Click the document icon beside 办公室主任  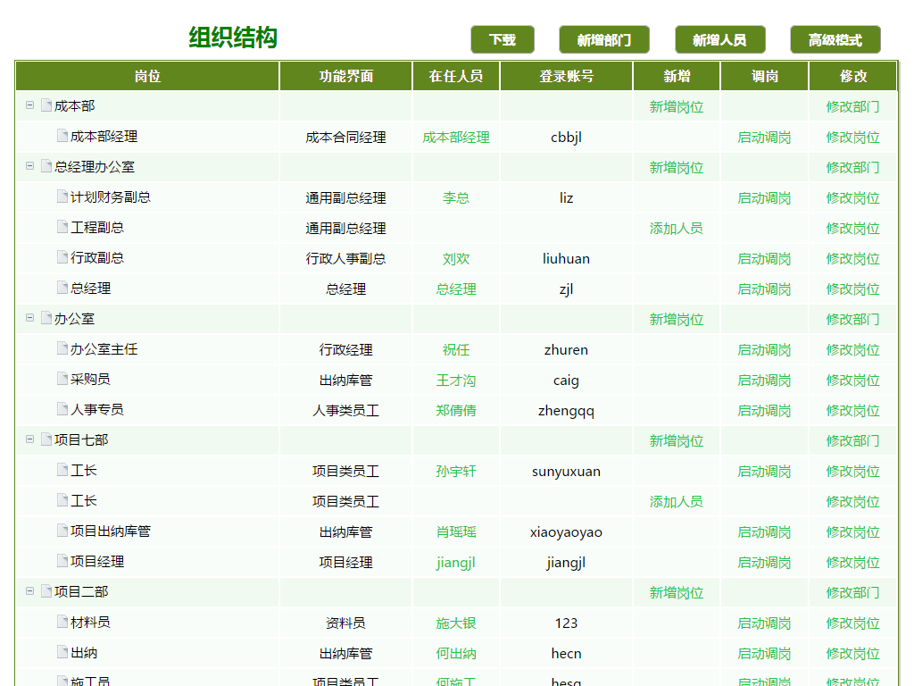[x=62, y=348]
